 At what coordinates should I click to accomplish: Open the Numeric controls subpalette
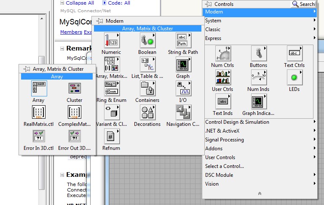click(112, 40)
